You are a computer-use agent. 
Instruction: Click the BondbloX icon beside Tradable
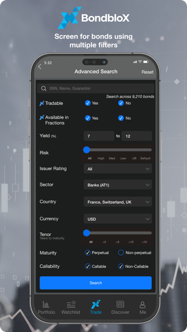pos(42,104)
